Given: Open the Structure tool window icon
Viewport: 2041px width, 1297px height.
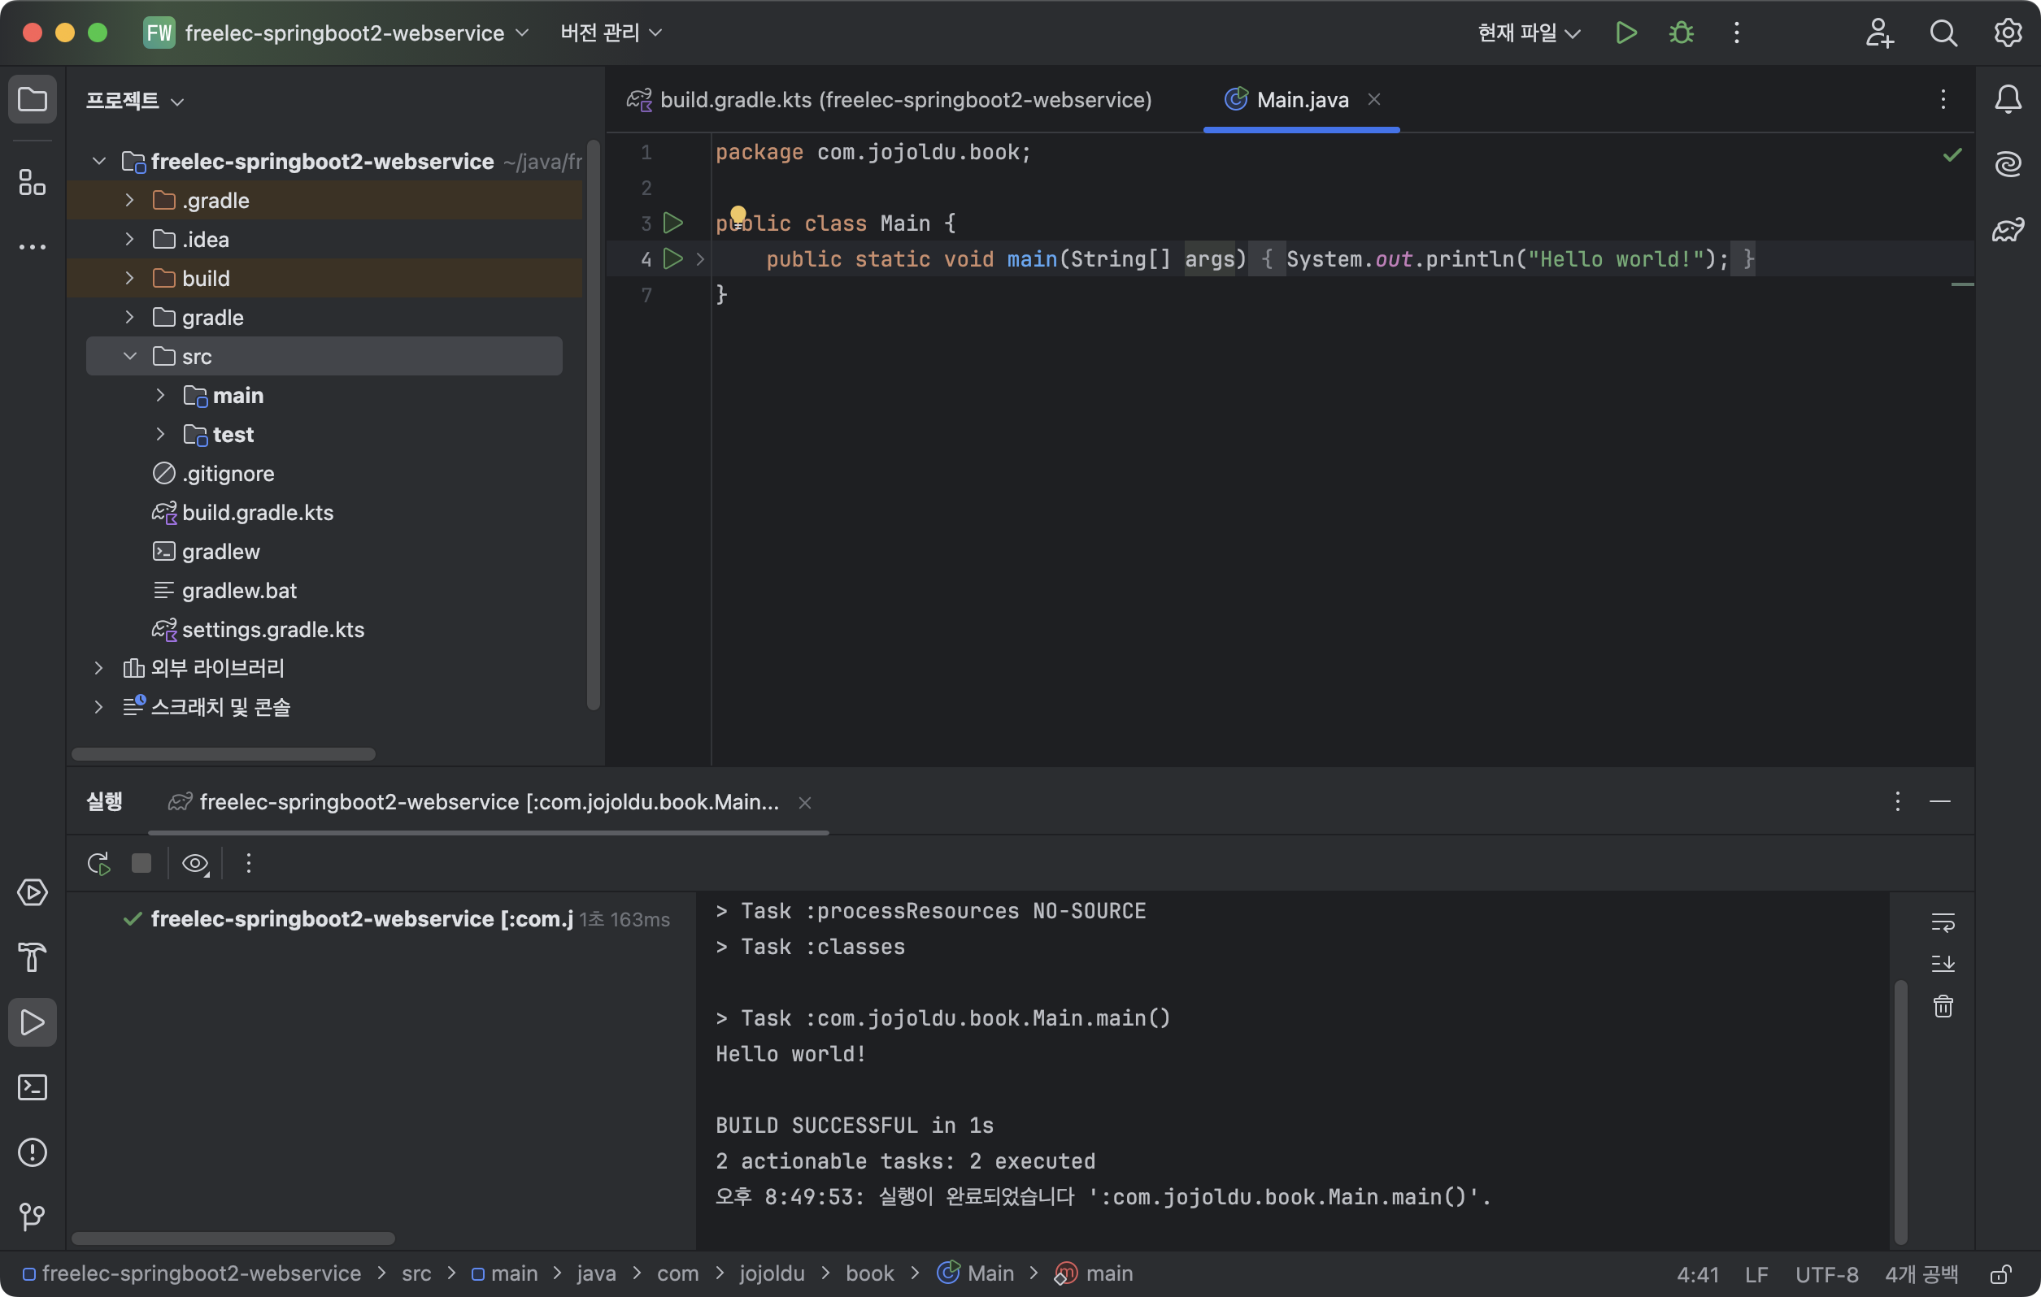Looking at the screenshot, I should tap(33, 182).
